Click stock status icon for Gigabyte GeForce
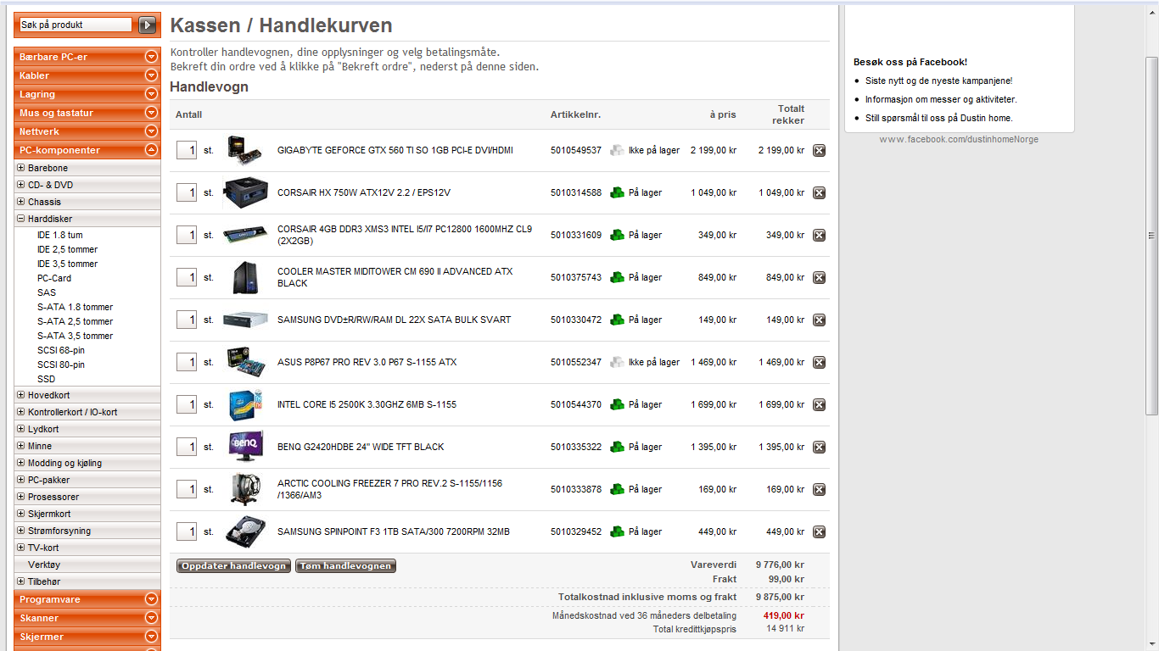Image resolution: width=1159 pixels, height=651 pixels. (617, 150)
